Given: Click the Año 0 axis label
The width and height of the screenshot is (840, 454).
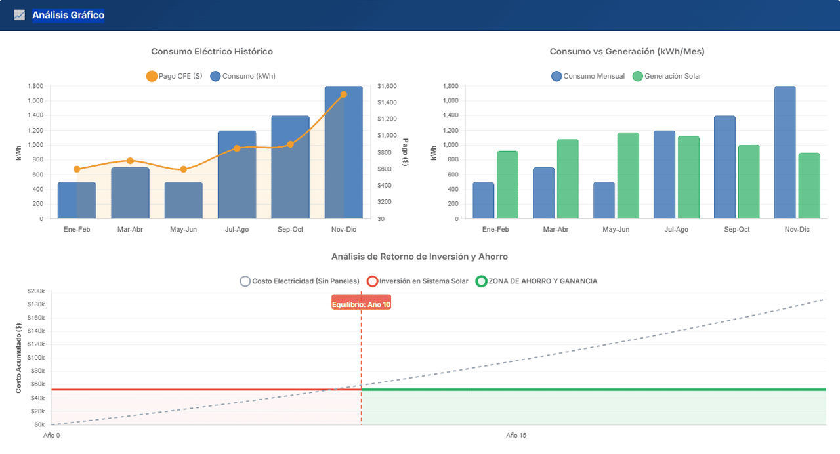Looking at the screenshot, I should coord(52,435).
